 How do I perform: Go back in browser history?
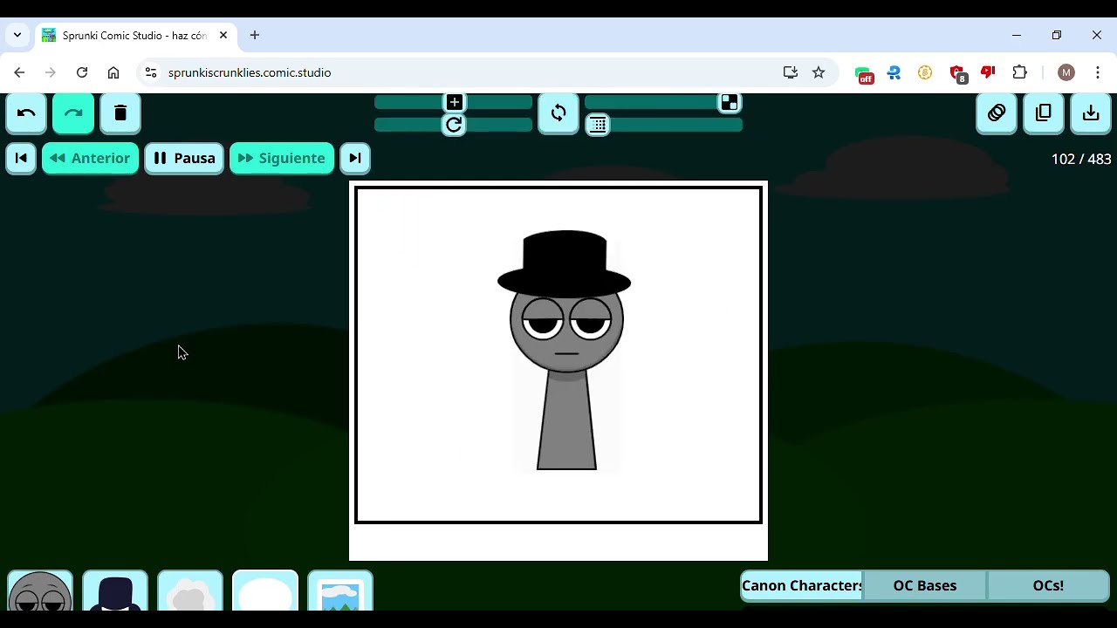pos(19,72)
